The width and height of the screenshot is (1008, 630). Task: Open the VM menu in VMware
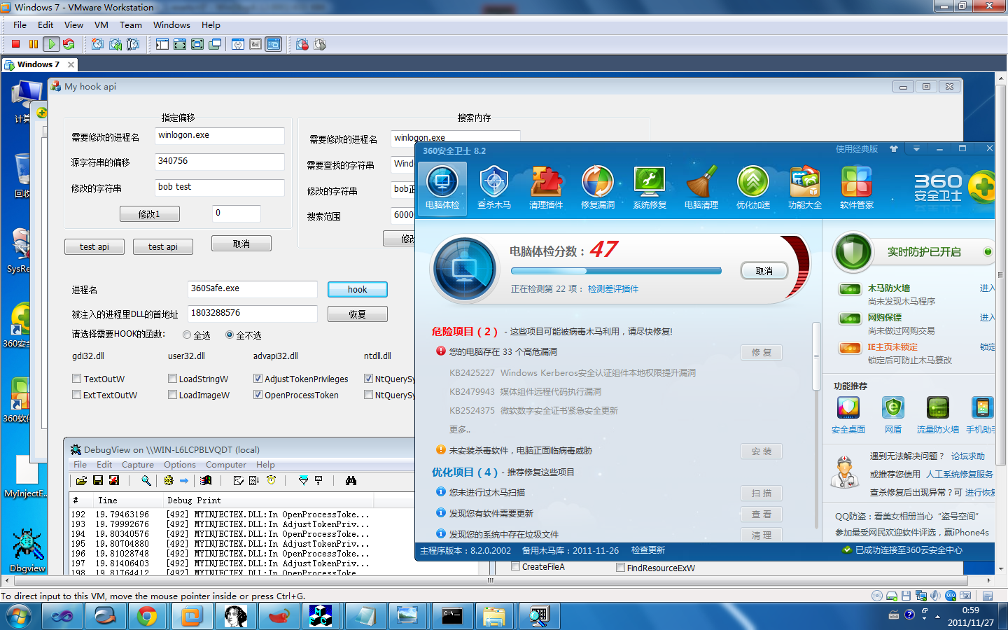(101, 24)
